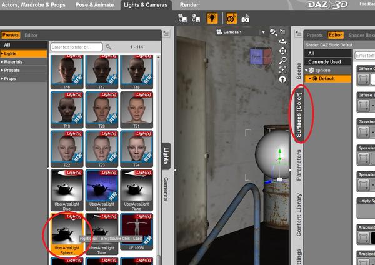This screenshot has height=265, width=375.
Task: Select the UberAreaLight Sphere preset
Action: click(x=67, y=234)
